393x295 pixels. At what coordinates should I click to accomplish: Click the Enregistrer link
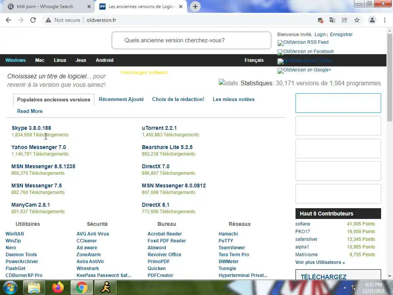[x=341, y=35]
